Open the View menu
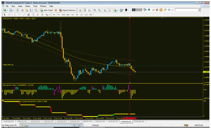211x128 pixels. [13, 6]
